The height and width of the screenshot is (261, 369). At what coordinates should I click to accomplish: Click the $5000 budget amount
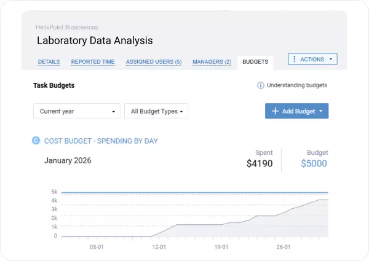click(314, 163)
